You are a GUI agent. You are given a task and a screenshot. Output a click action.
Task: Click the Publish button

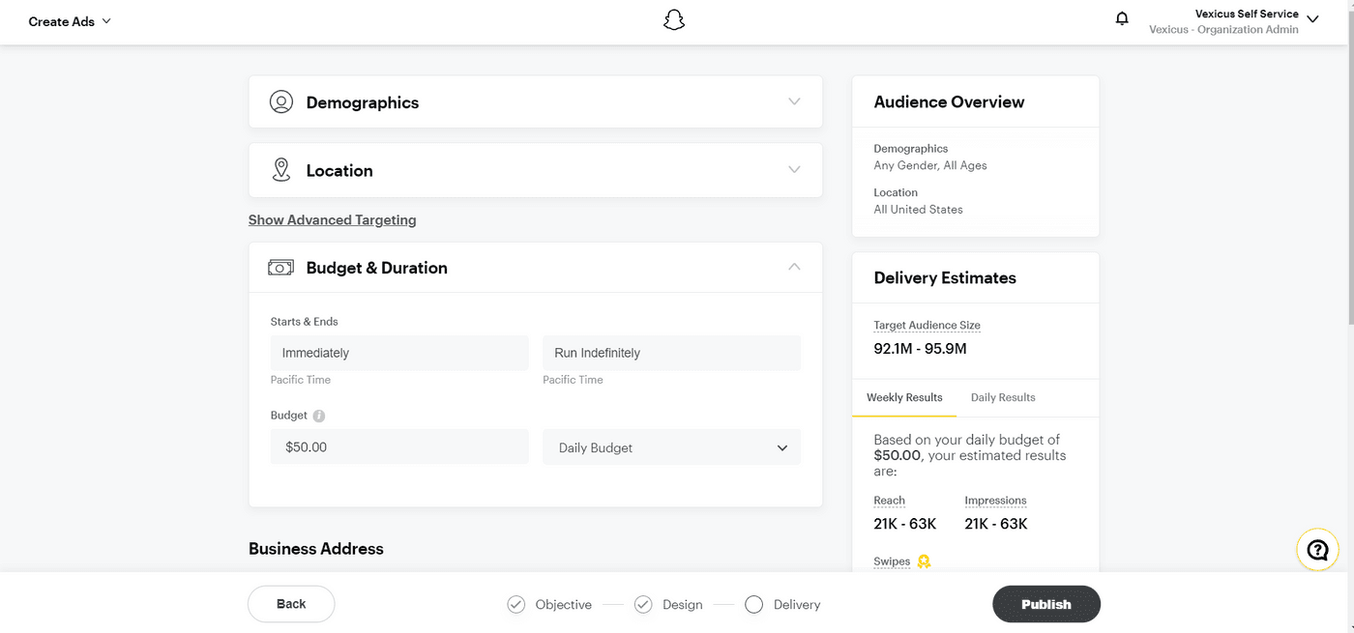click(1046, 604)
